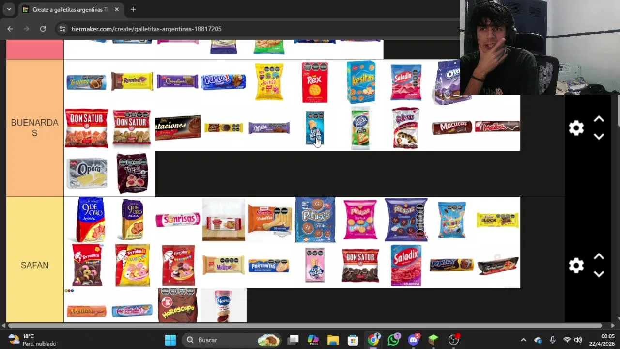
Task: Select the Kesitas package image
Action: point(361,82)
